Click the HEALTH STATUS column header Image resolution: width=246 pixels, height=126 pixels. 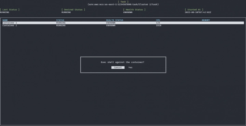point(114,20)
